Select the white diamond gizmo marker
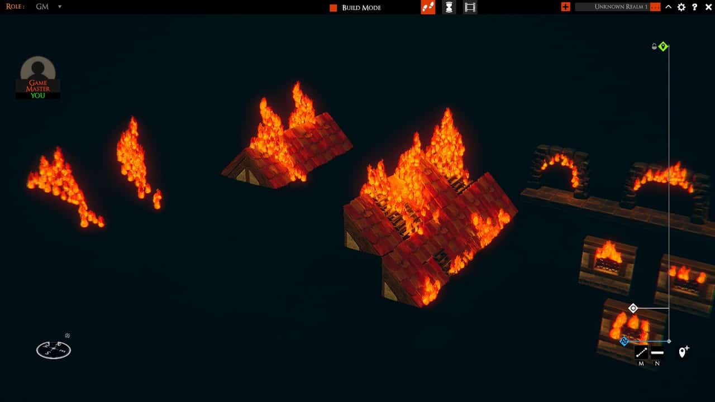 (633, 308)
